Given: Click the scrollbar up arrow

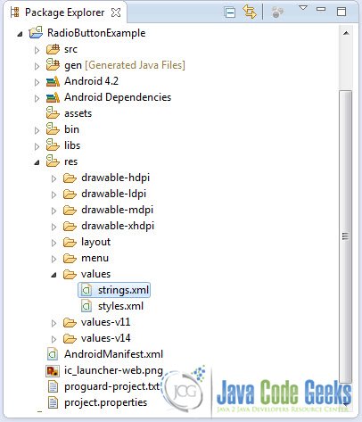Looking at the screenshot, I should tap(346, 33).
